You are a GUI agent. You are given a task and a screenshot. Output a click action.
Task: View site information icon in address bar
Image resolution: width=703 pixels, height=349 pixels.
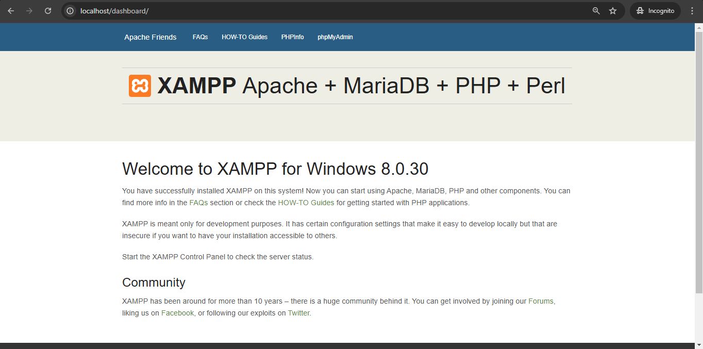[x=70, y=11]
